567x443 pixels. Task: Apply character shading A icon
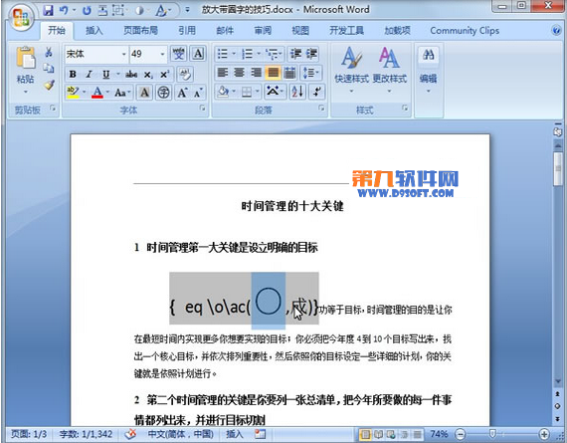click(x=144, y=93)
